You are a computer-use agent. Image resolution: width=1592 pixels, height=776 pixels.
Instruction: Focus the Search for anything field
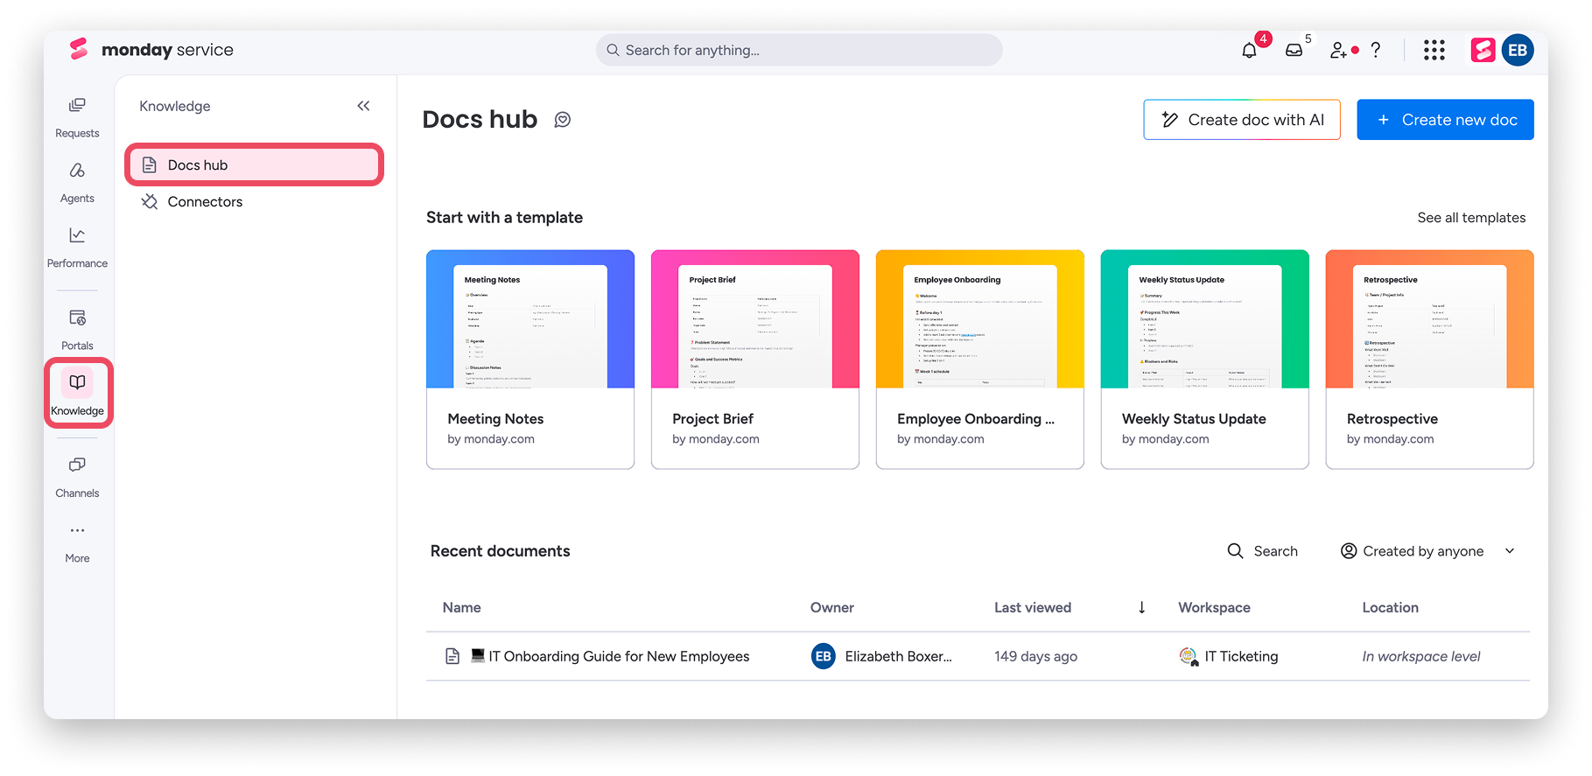(799, 50)
